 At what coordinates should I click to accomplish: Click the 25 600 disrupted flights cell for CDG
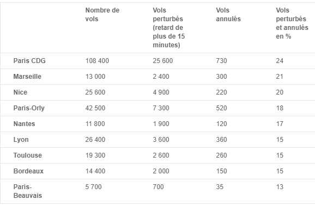click(x=163, y=61)
